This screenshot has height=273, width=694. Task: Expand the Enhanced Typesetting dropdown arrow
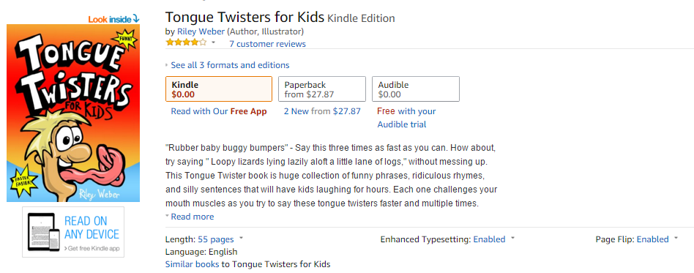click(x=512, y=239)
